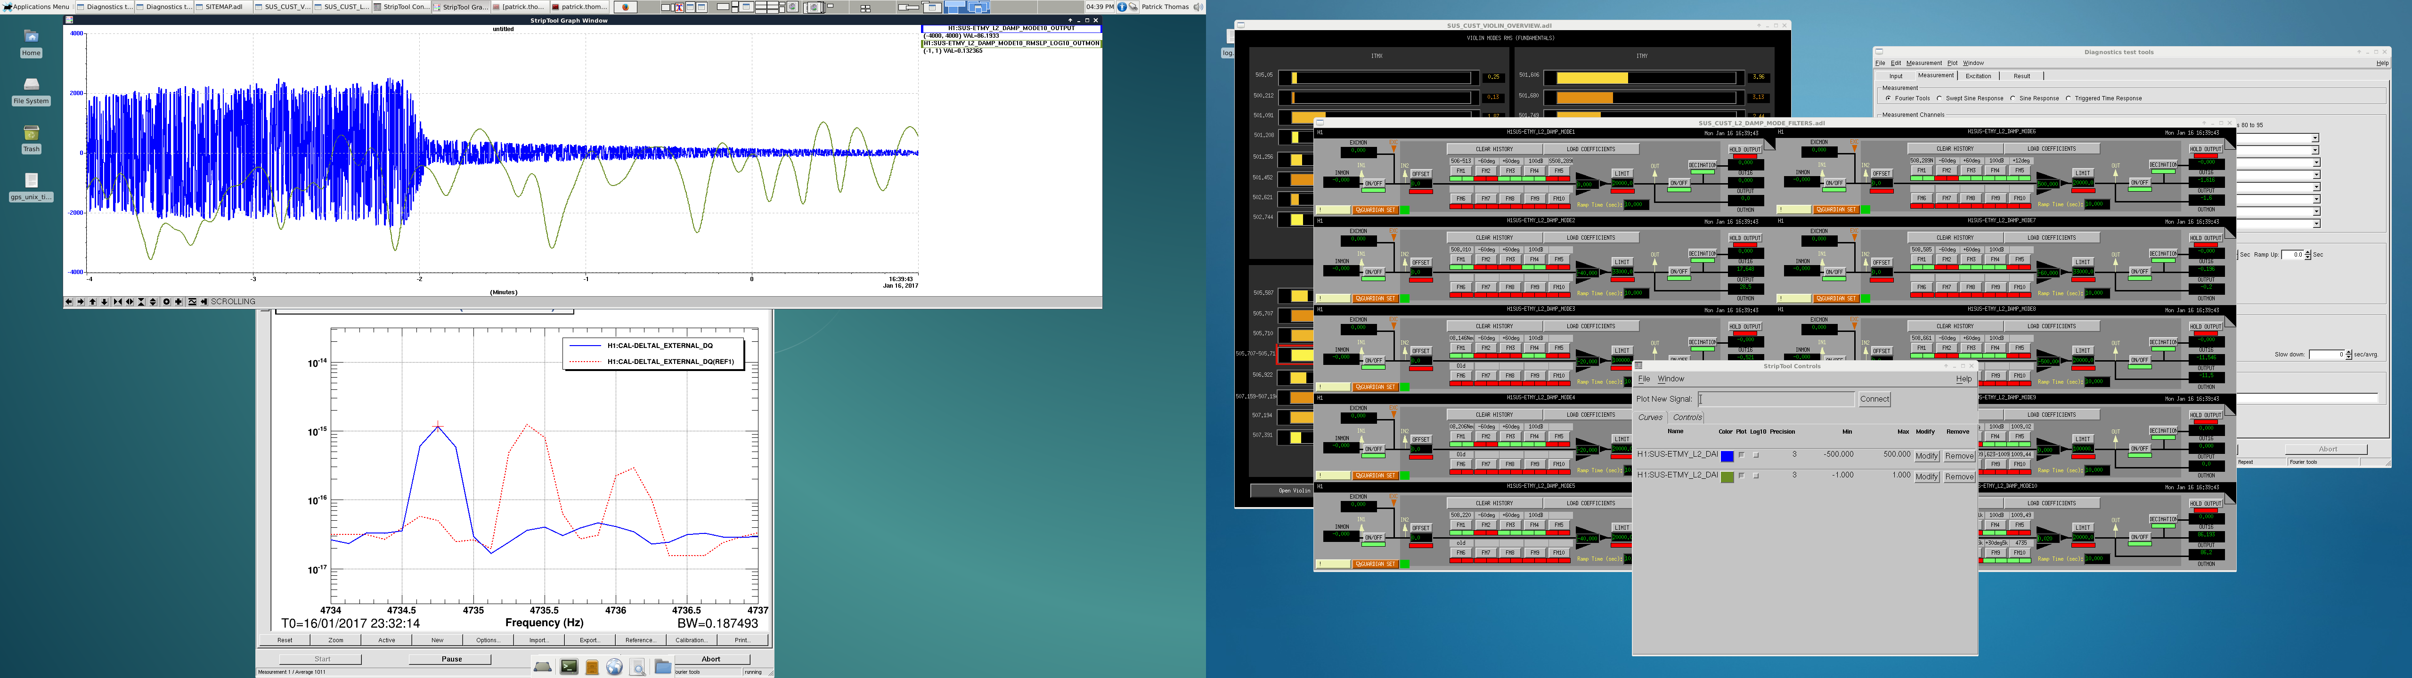2412x678 pixels.
Task: Switch to the Result tab in Diagnostics test tools
Action: (x=2022, y=76)
